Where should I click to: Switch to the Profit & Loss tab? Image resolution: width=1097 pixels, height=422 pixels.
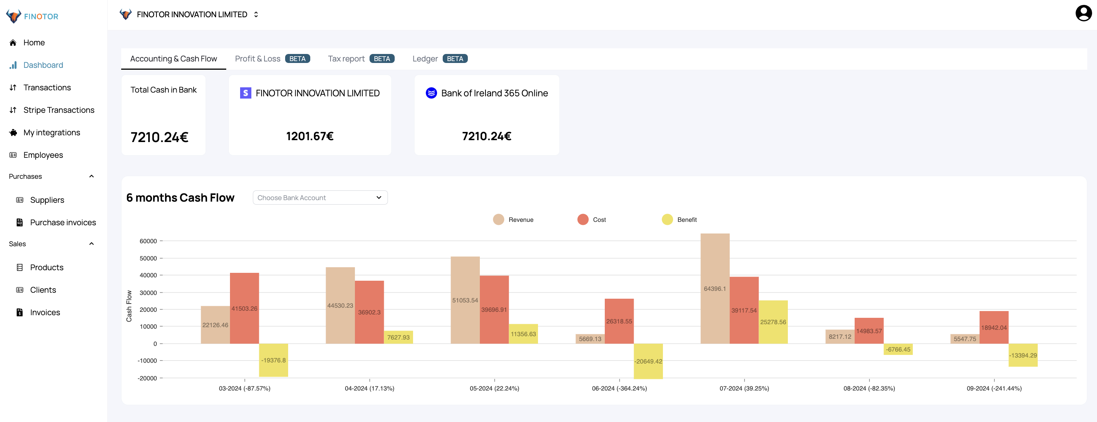pyautogui.click(x=257, y=58)
